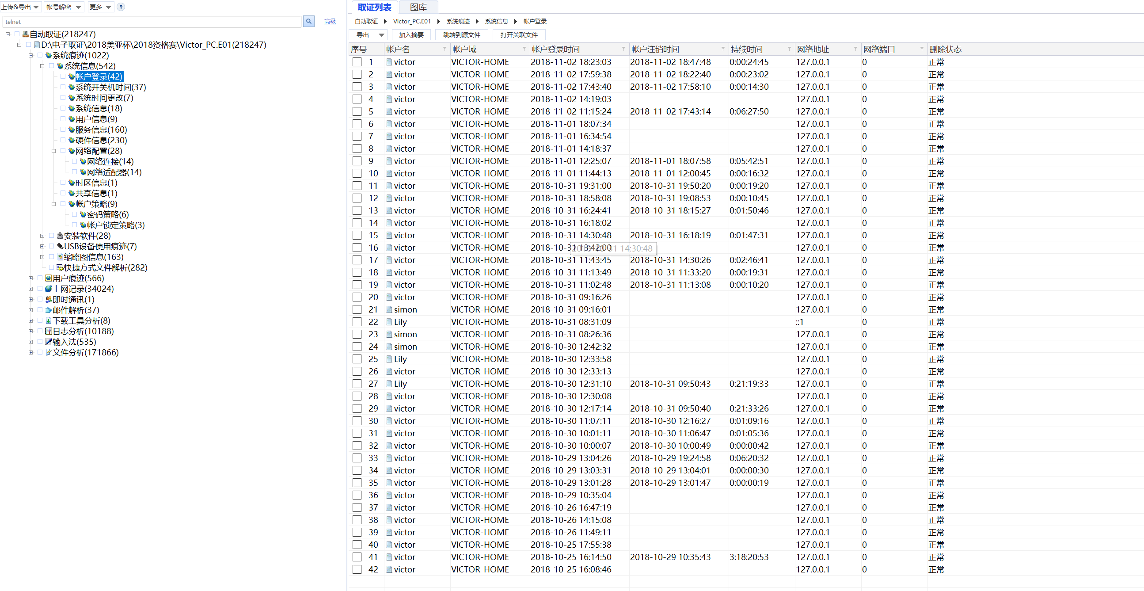Image resolution: width=1144 pixels, height=591 pixels.
Task: Click the search input field with telnet
Action: coord(151,21)
